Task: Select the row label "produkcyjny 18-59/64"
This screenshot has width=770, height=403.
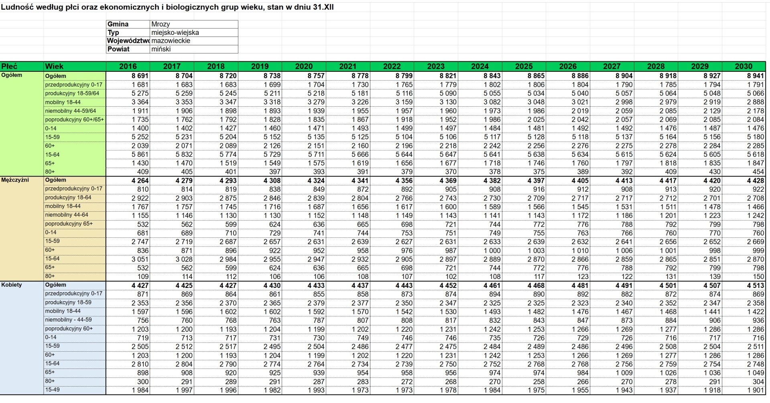Action: (75, 93)
